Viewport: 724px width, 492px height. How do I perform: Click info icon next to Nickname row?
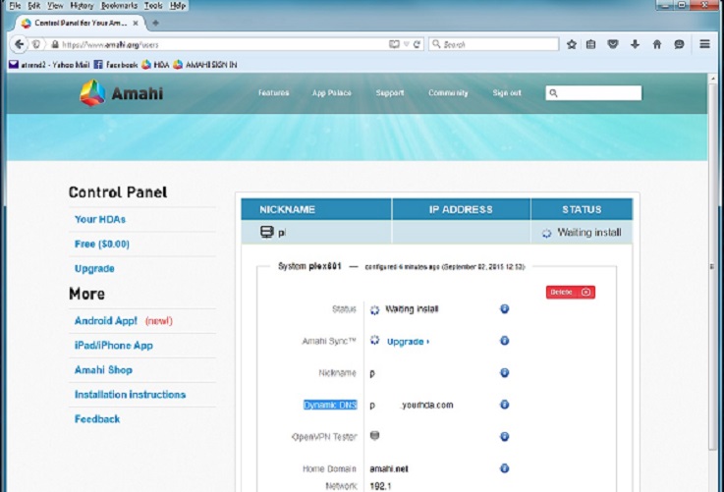[505, 372]
